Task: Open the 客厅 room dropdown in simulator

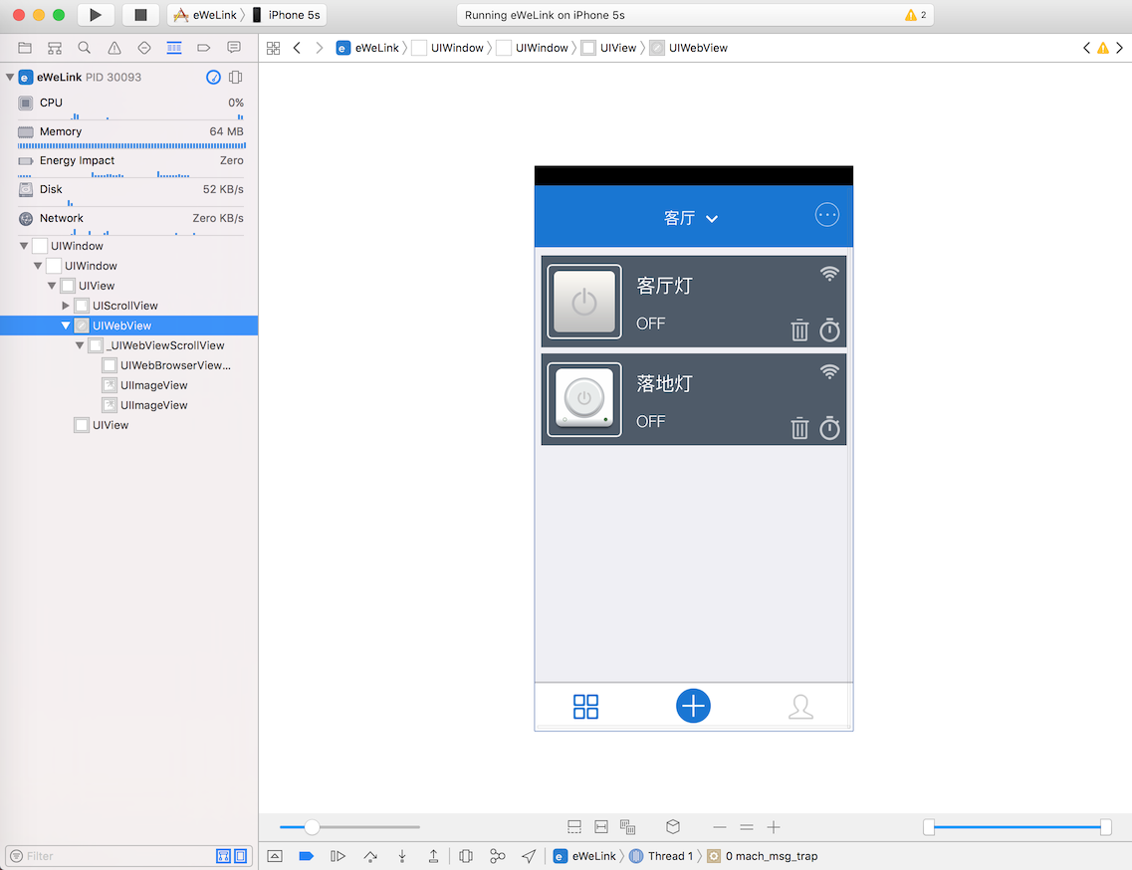Action: [x=691, y=217]
